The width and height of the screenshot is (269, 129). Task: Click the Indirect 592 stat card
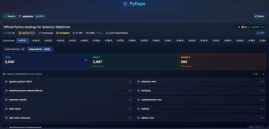[x=222, y=62]
